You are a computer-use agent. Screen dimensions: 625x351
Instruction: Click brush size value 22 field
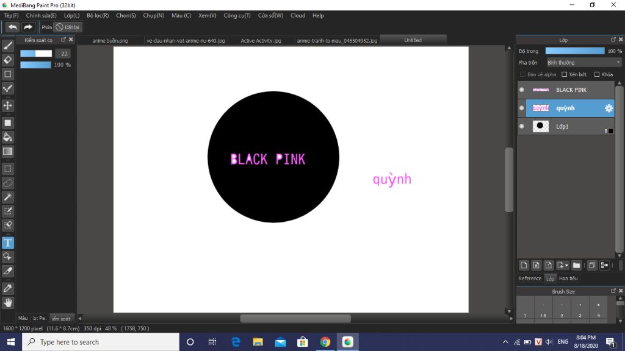tap(63, 54)
